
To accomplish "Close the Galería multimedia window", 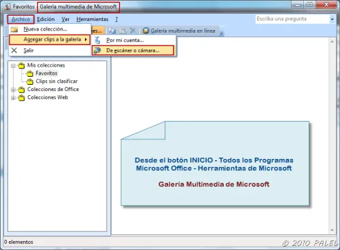I will (x=326, y=5).
